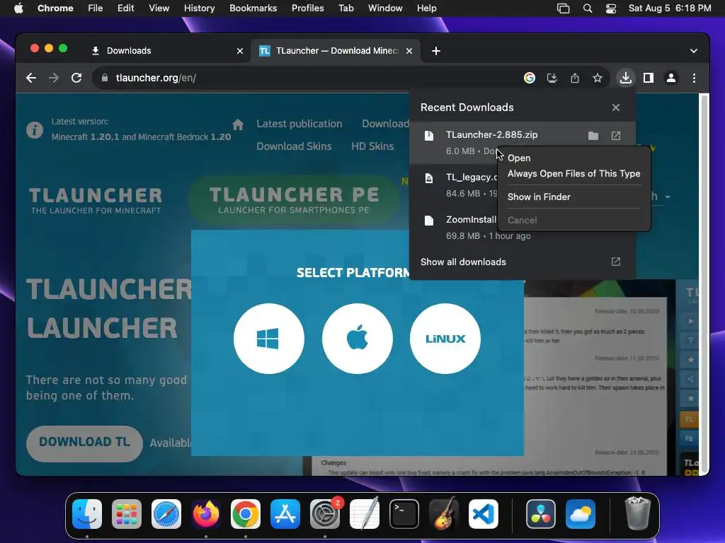Open the Apple menu

point(18,8)
